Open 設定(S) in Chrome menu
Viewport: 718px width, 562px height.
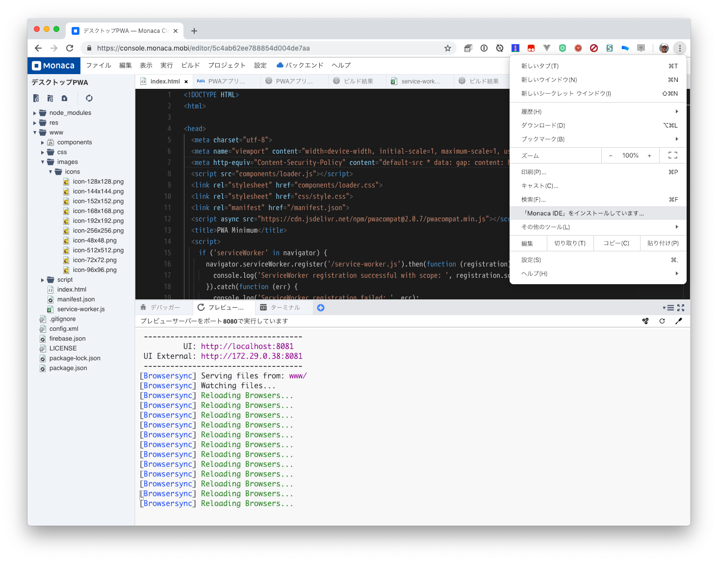pyautogui.click(x=598, y=260)
